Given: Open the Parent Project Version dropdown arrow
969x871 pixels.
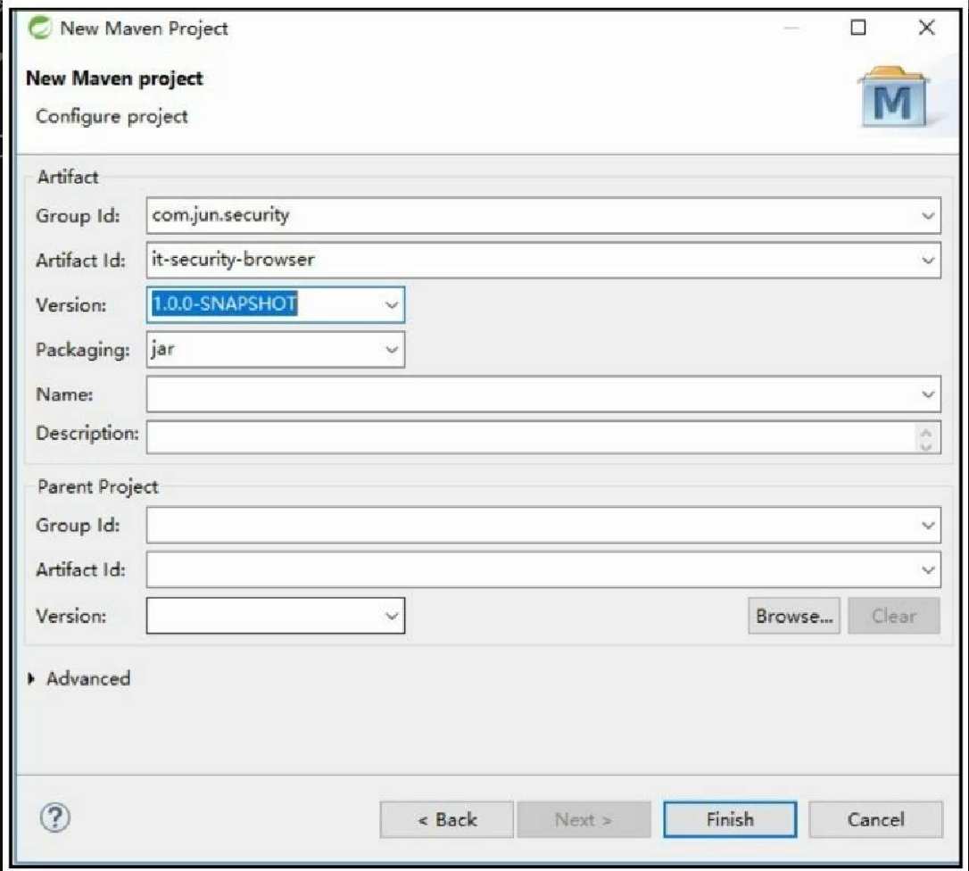Looking at the screenshot, I should pos(391,616).
